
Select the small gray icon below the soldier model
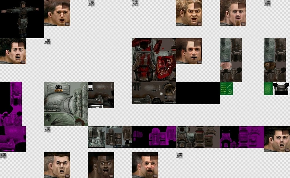point(47,42)
